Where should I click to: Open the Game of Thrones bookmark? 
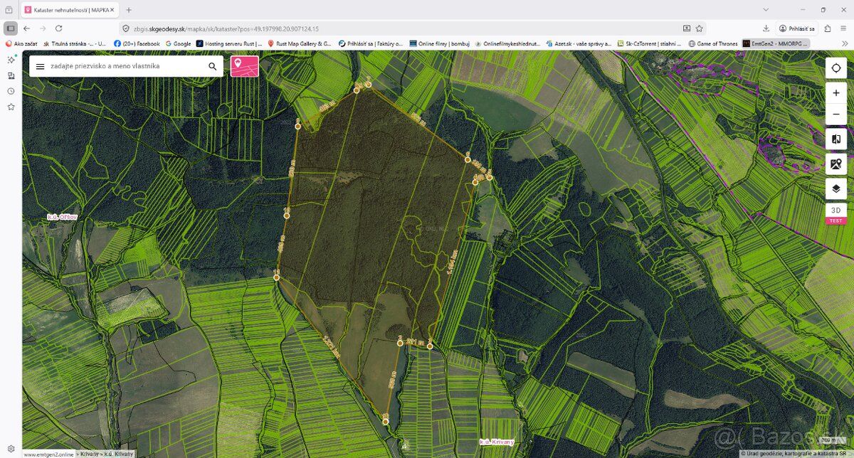pyautogui.click(x=713, y=43)
